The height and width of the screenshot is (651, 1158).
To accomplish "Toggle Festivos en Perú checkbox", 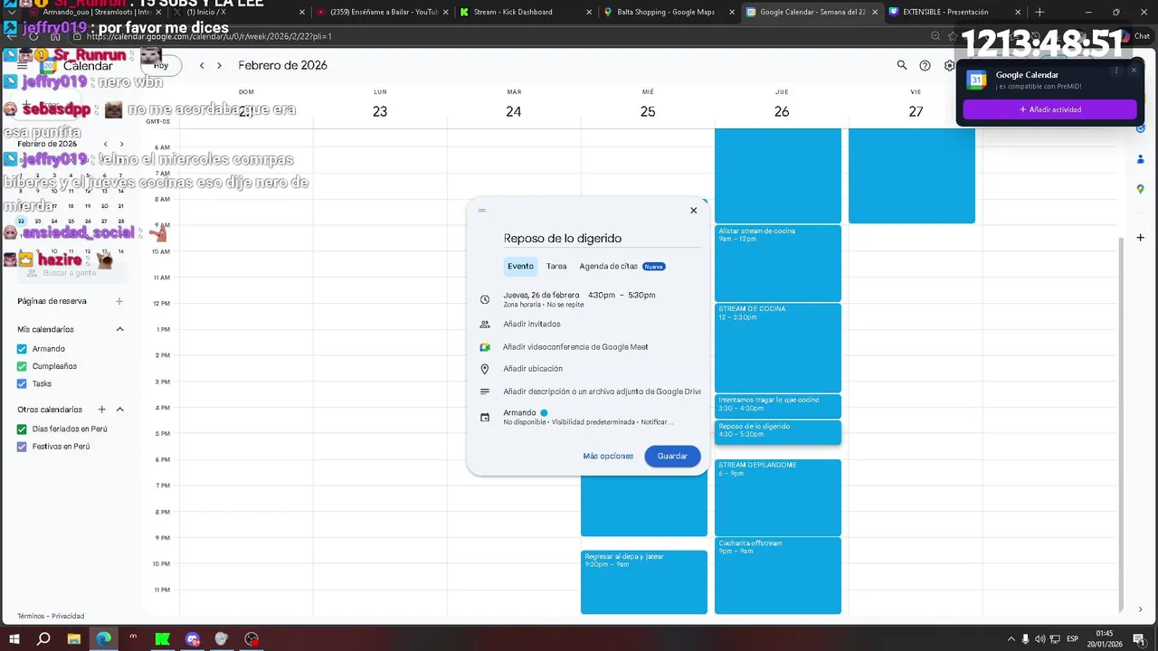I will [22, 447].
